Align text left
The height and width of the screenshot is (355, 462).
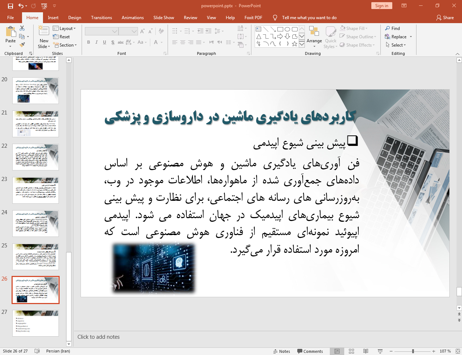tap(174, 42)
